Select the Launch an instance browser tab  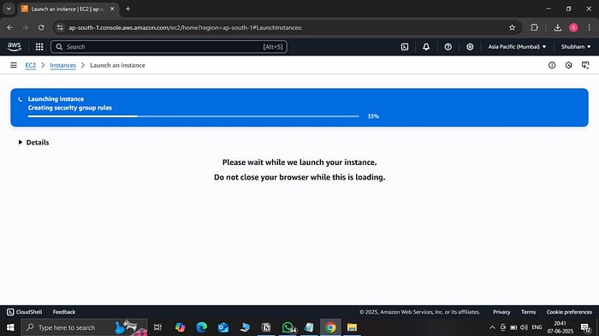(x=68, y=9)
